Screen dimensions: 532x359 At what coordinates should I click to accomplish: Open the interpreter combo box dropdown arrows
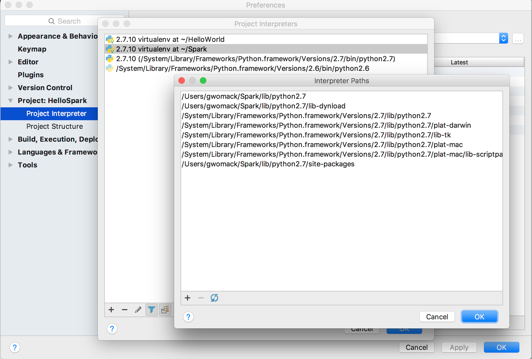point(504,38)
